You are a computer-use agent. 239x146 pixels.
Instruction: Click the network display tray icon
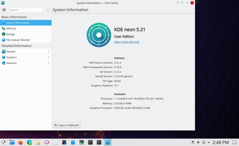(204, 142)
